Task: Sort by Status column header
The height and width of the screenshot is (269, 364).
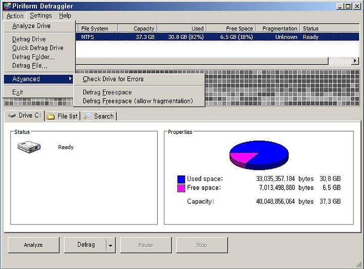Action: 330,28
